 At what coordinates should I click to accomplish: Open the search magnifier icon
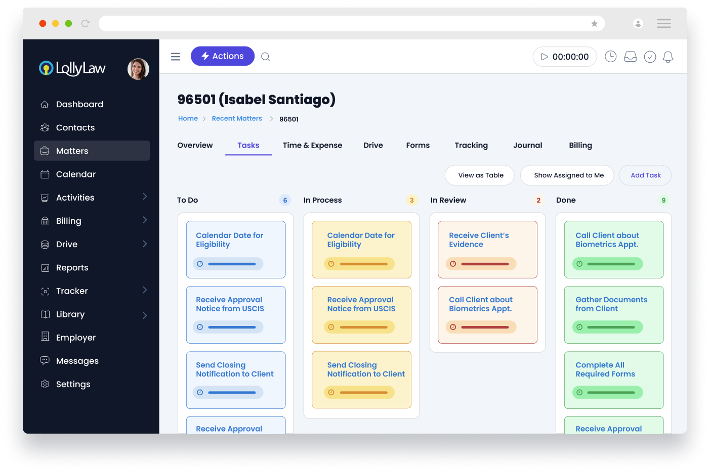[266, 57]
